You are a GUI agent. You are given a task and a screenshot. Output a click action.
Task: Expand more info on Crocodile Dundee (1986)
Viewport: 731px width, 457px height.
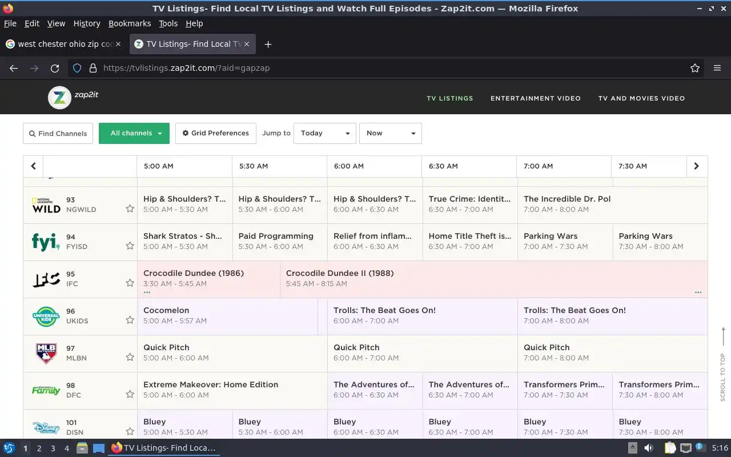pos(147,292)
